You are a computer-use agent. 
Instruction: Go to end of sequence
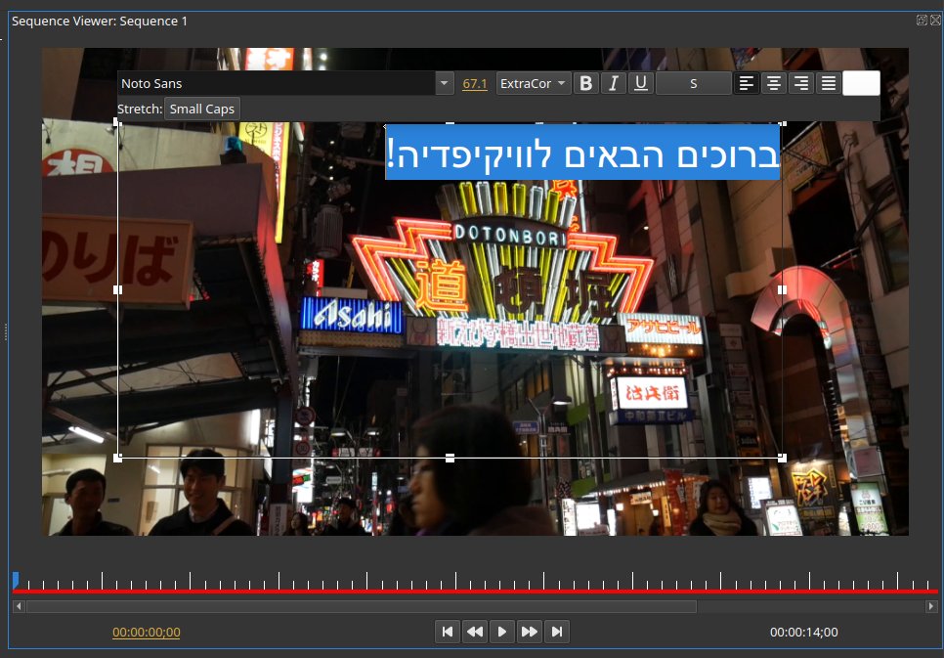tap(557, 632)
